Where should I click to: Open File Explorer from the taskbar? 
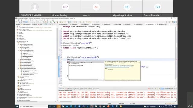[x=59, y=106]
